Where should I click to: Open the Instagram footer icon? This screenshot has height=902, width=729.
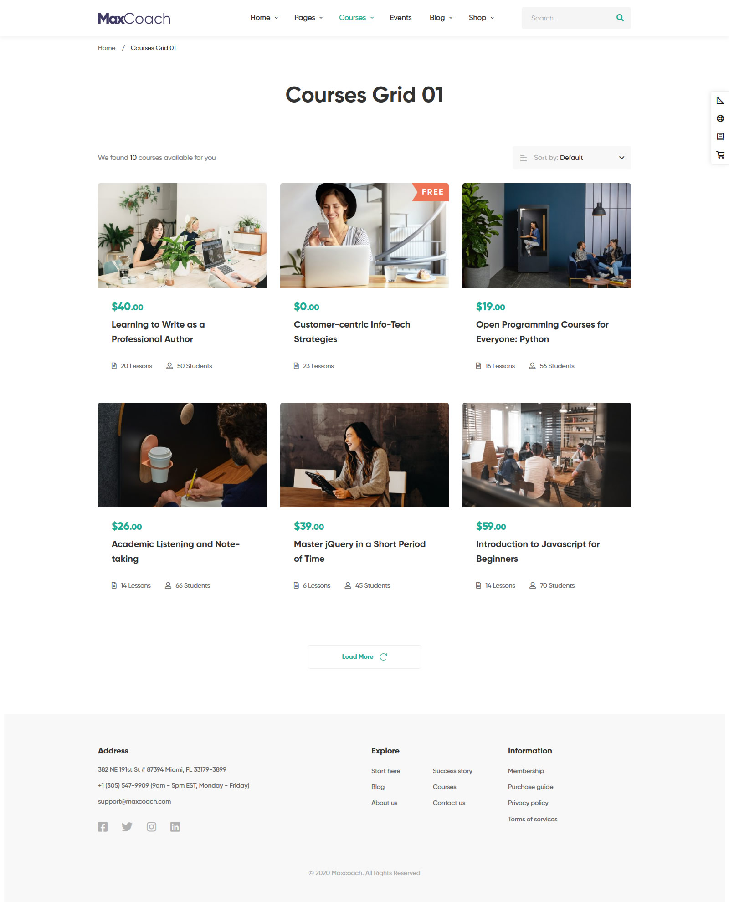(x=151, y=827)
